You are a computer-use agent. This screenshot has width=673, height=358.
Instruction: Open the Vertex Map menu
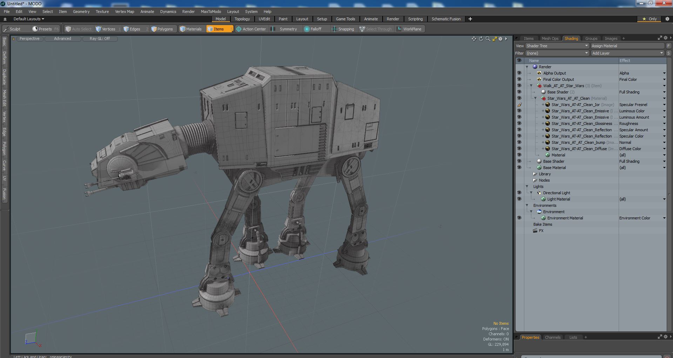coord(124,12)
